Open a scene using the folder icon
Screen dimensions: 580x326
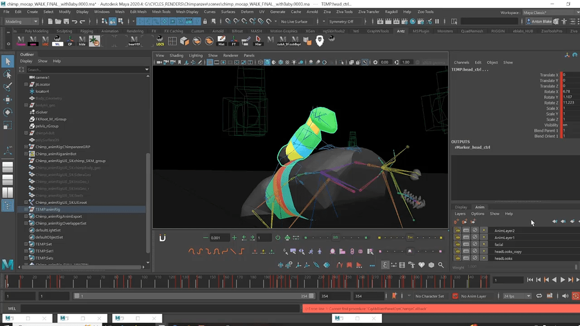coord(58,20)
